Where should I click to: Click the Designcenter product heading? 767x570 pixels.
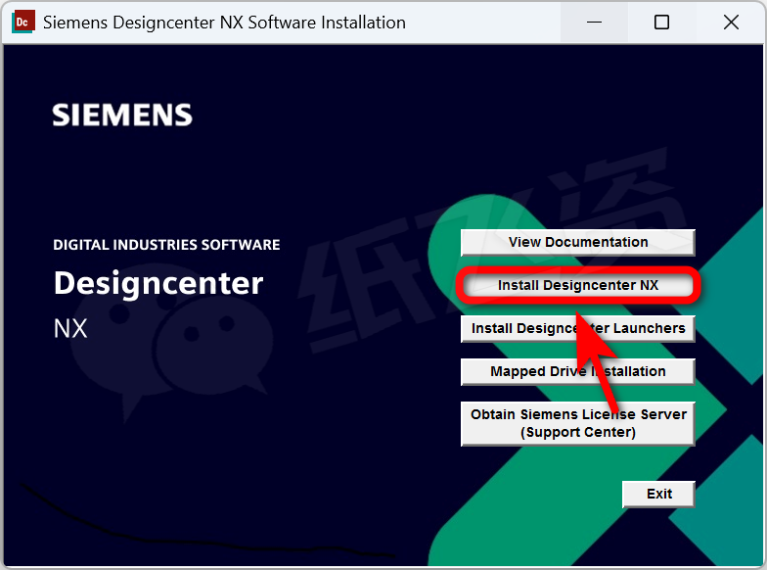coord(158,283)
